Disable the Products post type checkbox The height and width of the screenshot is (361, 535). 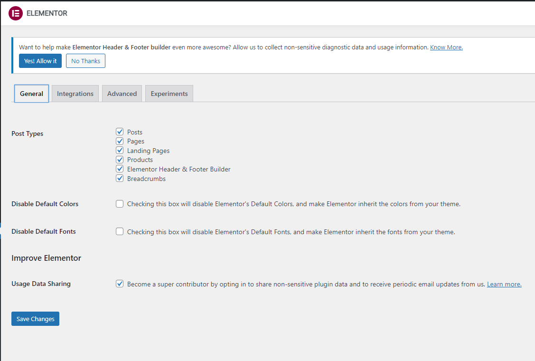pos(120,160)
